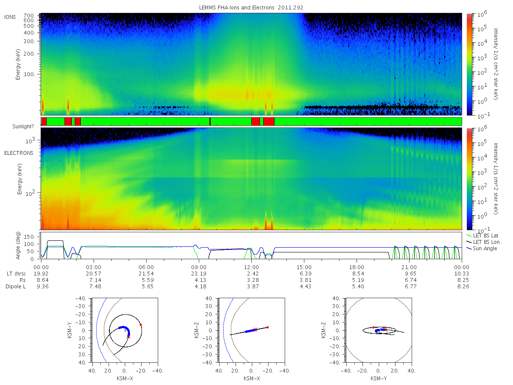Viewport: 513px width, 385px height.
Task: Select the 'ELECTRONS' panel label
Action: [x=19, y=153]
